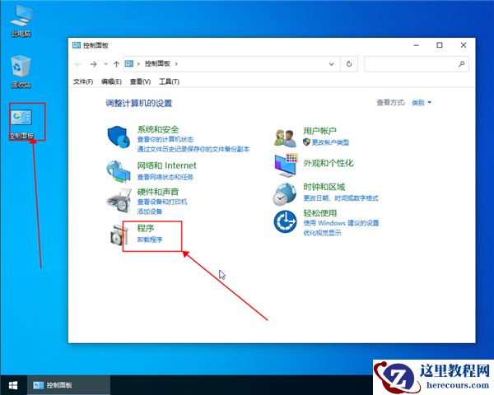Open the recent locations dropdown arrow
Viewport: 494px width, 395px height.
click(105, 64)
